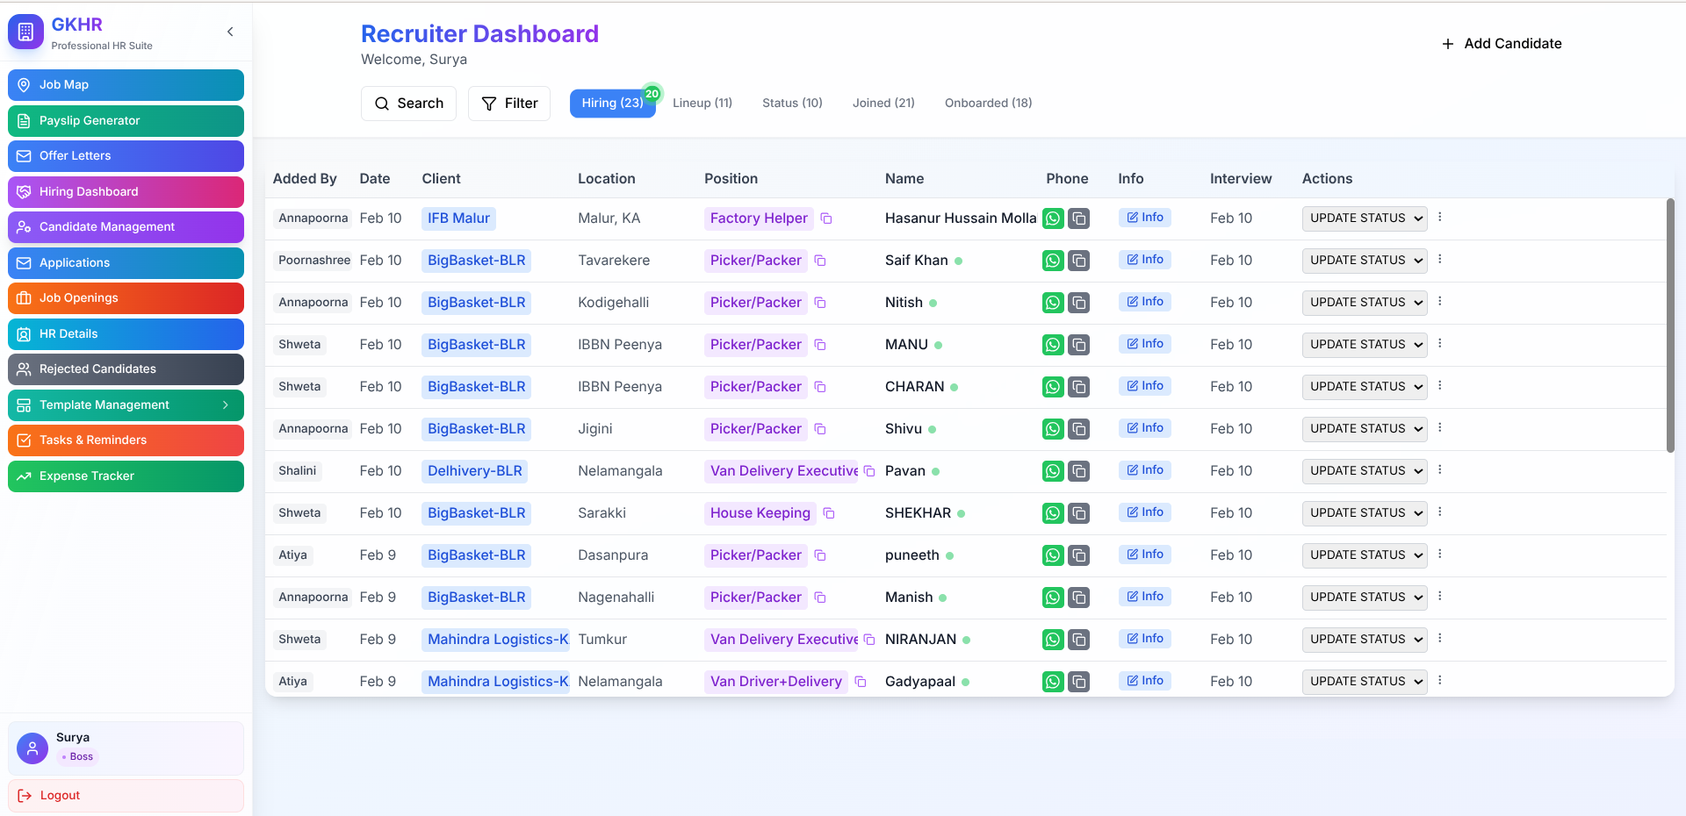Collapse the sidebar with chevron arrow
Screen dimensions: 1686x816
230,32
